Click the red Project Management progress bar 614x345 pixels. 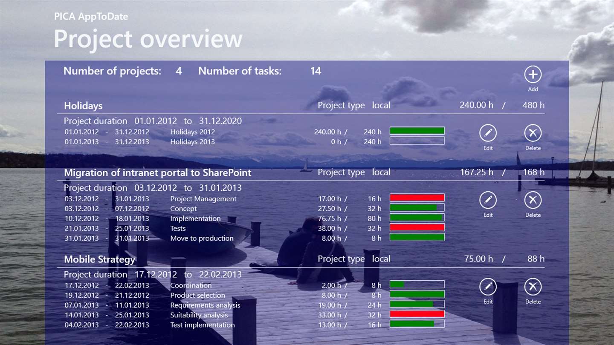pos(417,198)
